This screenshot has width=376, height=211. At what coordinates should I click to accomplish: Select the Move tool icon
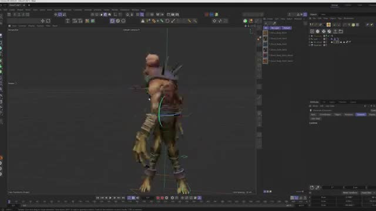(43, 21)
